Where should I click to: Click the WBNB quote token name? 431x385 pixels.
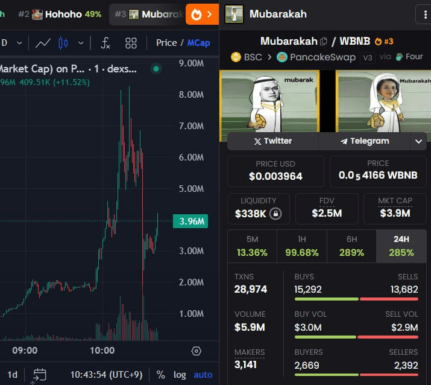coord(355,41)
